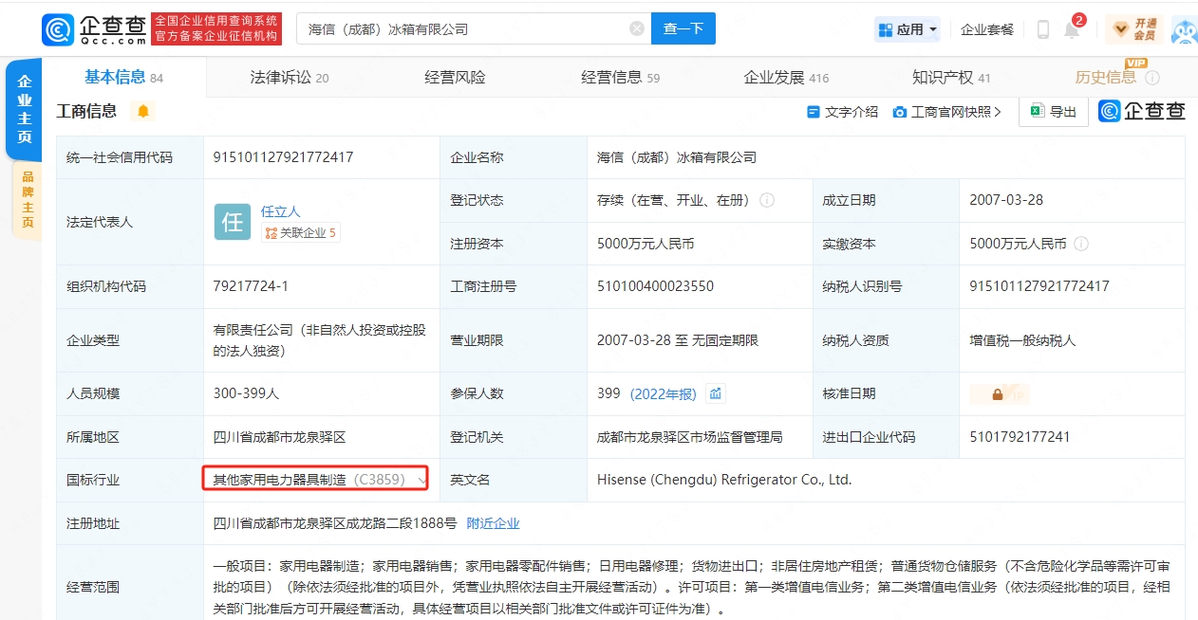The width and height of the screenshot is (1198, 620).
Task: Switch to the 经营风险 tab
Action: (x=455, y=78)
